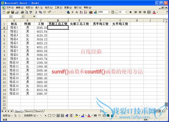Activate the Format Painter brush
The height and width of the screenshot is (122, 169).
click(49, 12)
